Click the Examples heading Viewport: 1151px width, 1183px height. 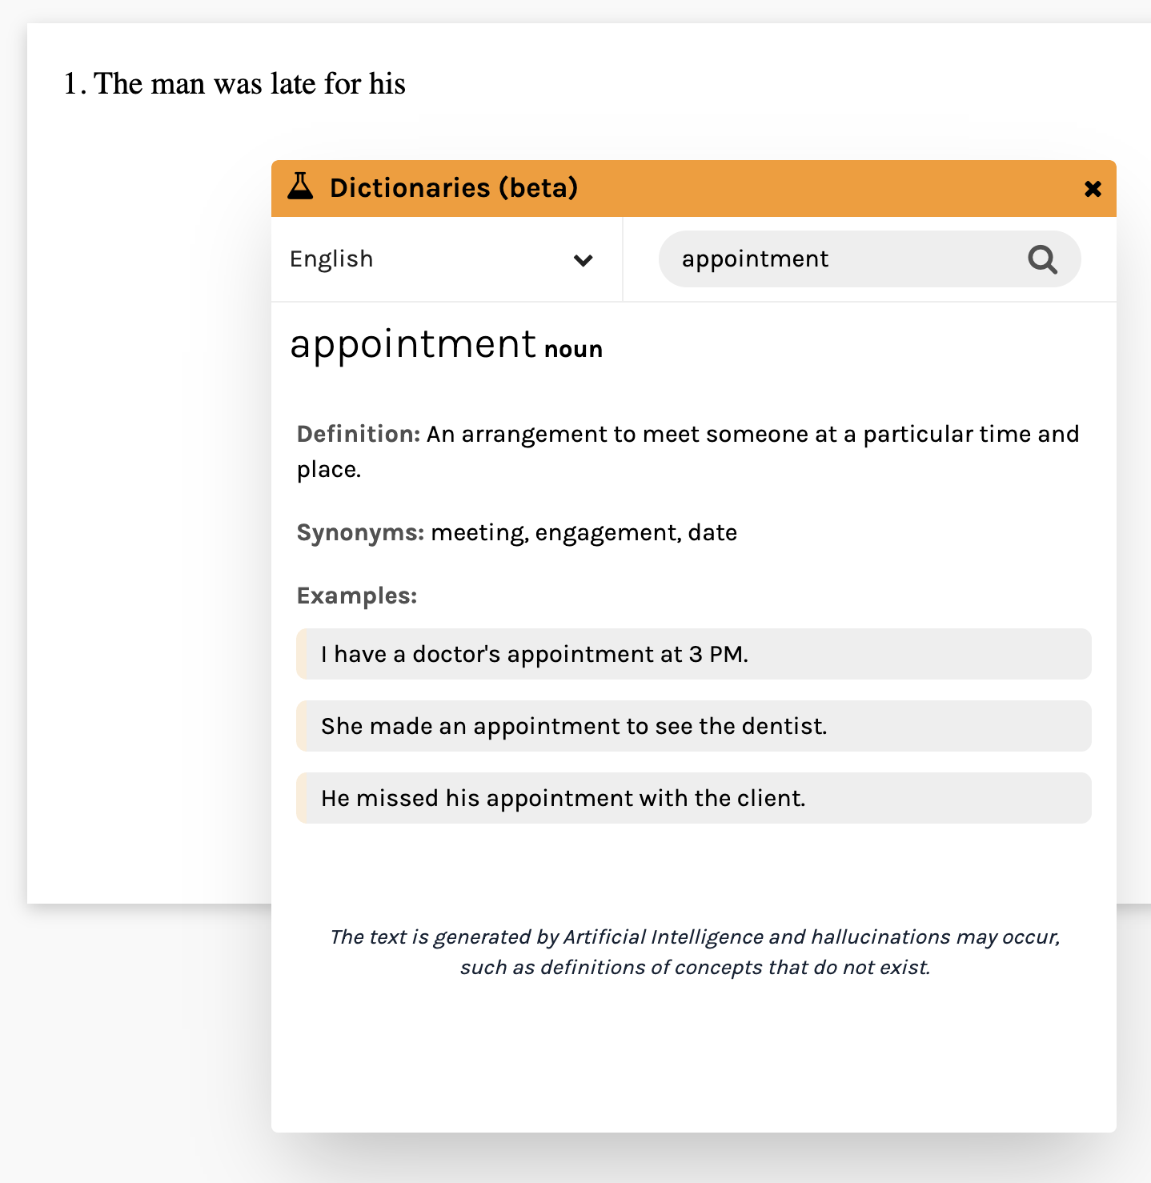point(357,596)
